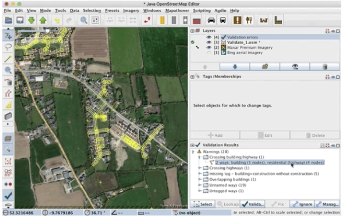Click the Ignore button
This screenshot has height=222, width=343.
[x=302, y=204]
